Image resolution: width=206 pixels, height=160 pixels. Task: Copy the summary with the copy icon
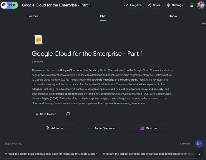pos(68,114)
